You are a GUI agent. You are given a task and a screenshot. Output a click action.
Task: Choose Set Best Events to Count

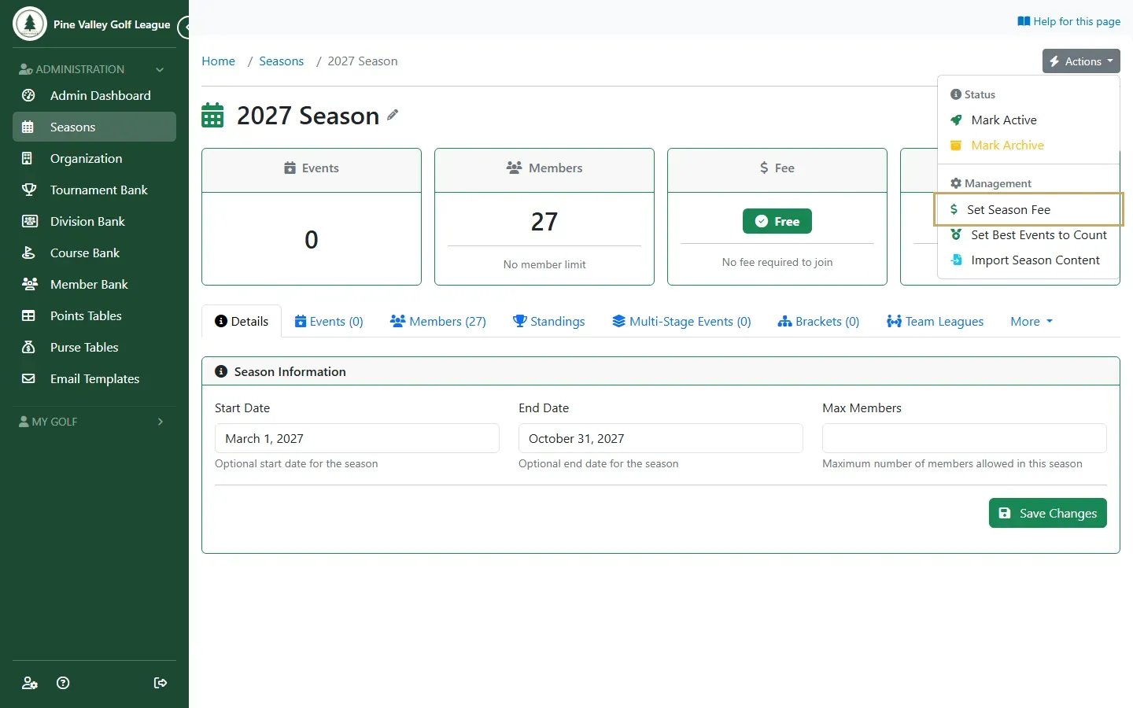[x=1028, y=234]
